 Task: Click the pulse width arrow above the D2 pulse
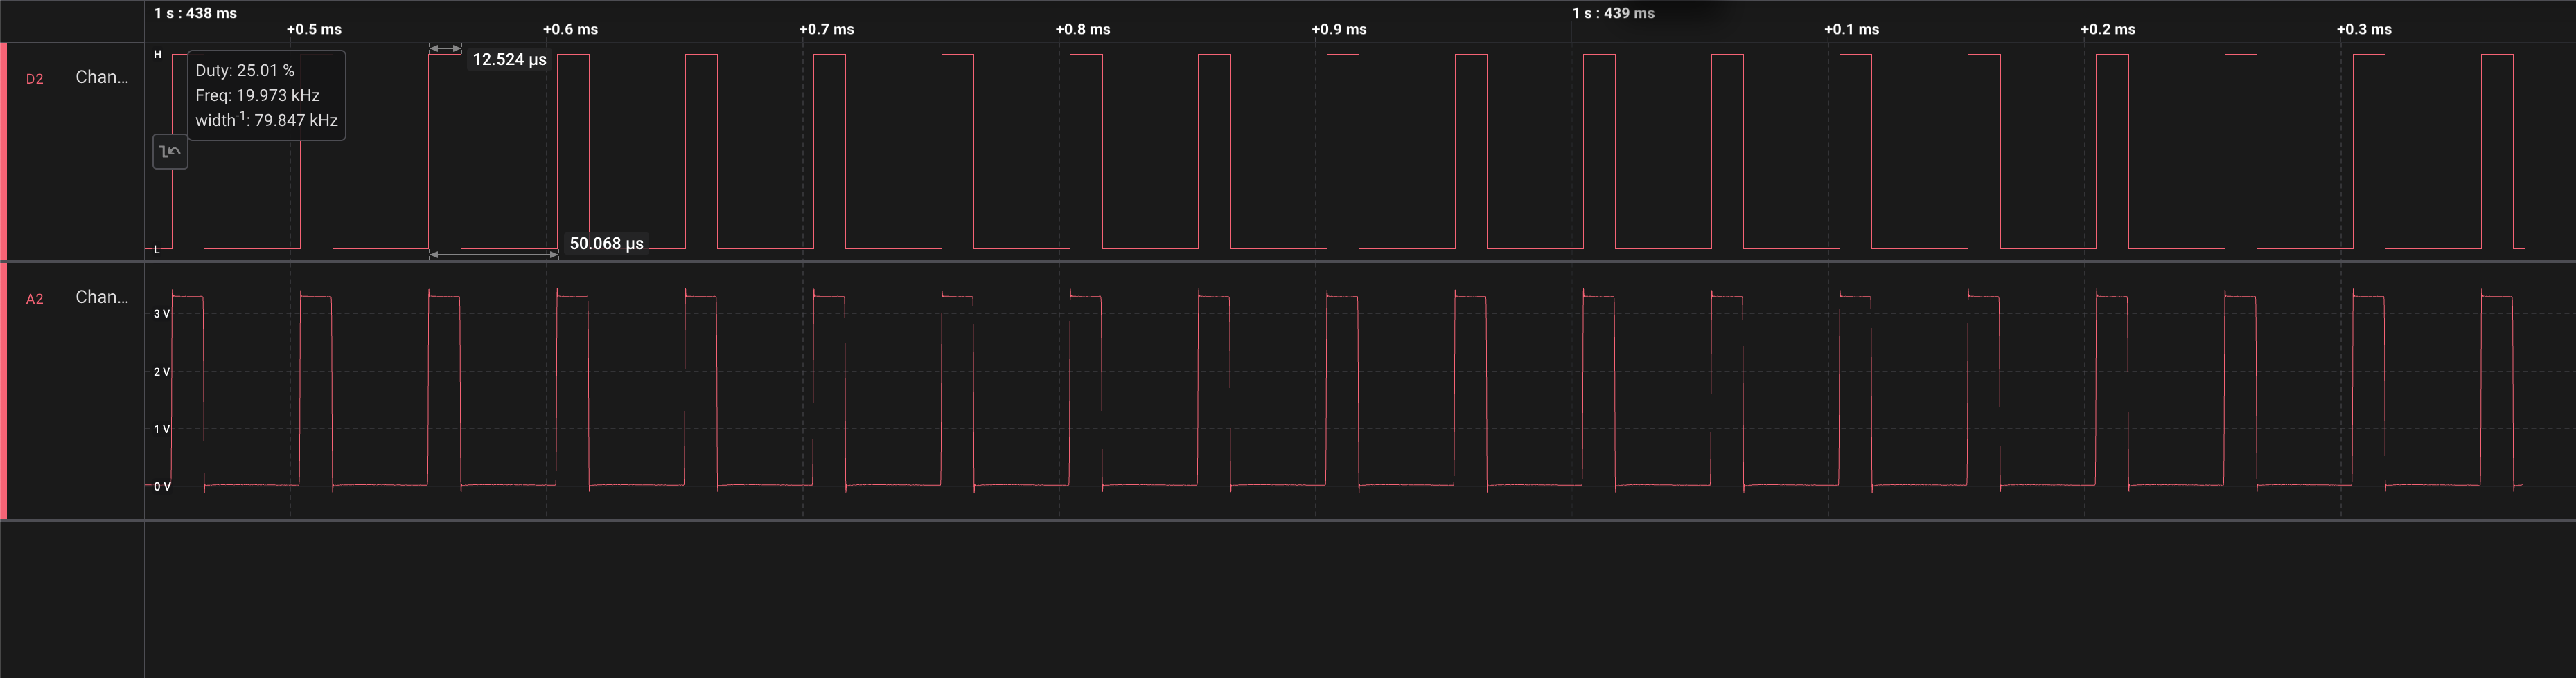click(445, 48)
